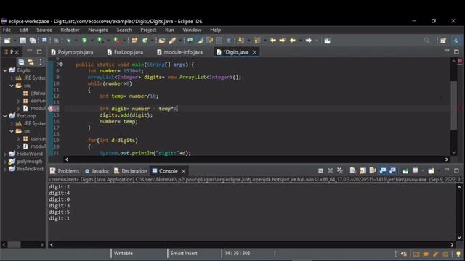Click the New Java Class icon
The image size is (465, 261).
pos(145,41)
